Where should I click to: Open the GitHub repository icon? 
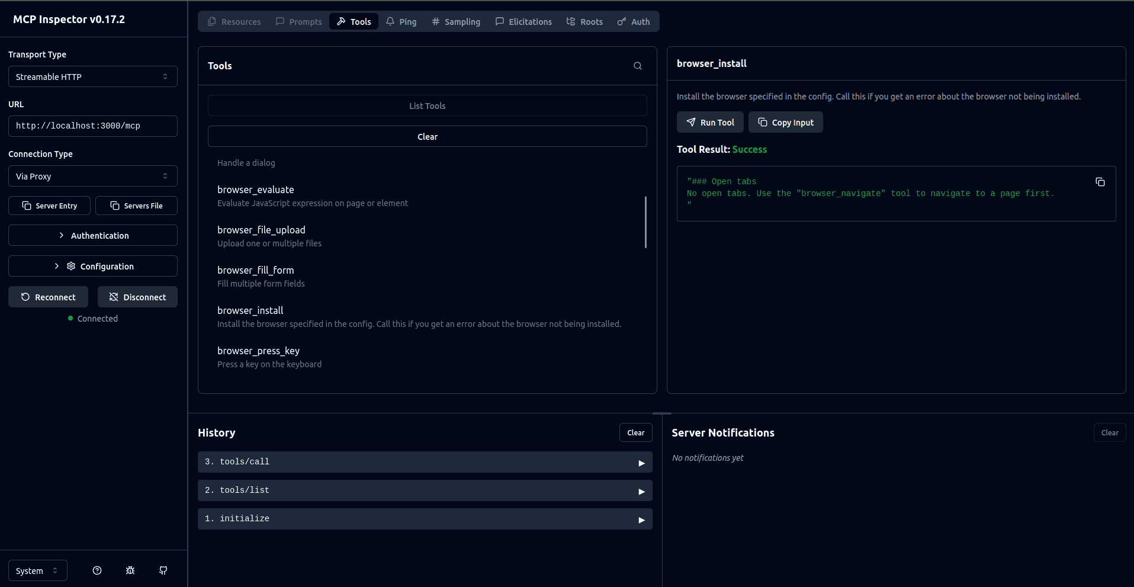click(163, 570)
